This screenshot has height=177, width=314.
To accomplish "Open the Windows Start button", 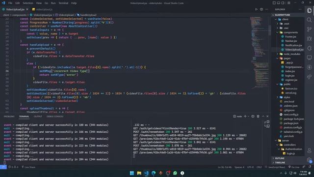I will (132, 173).
